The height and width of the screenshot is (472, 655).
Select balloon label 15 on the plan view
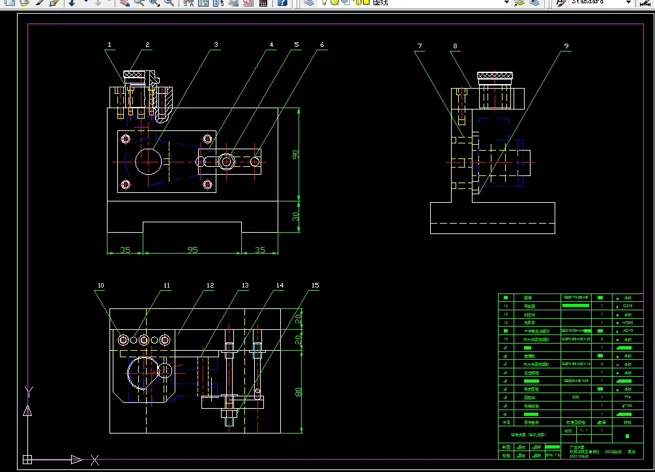pyautogui.click(x=315, y=286)
